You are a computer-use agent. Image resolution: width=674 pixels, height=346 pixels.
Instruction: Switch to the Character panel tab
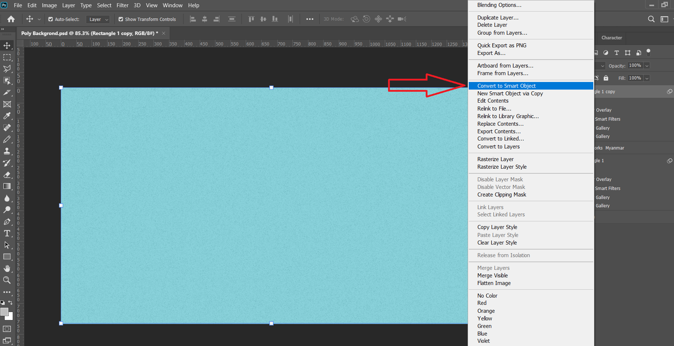click(611, 38)
